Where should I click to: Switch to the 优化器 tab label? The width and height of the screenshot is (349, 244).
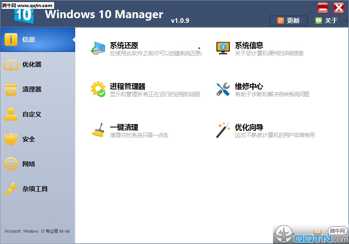point(32,65)
